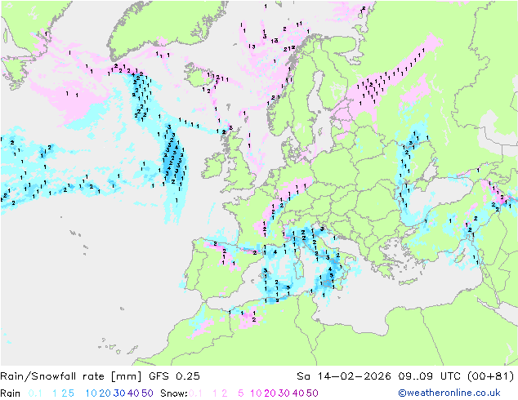
Task: Click the "Snow:" legend label
Action: pos(174,393)
